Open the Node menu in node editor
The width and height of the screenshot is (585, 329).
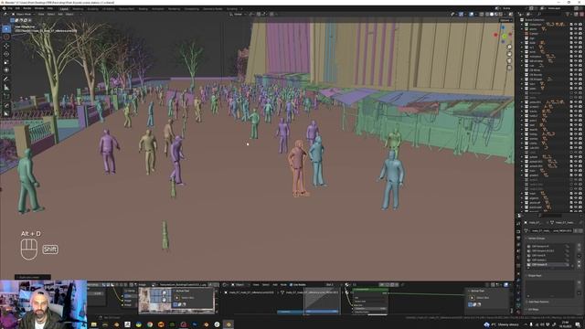pos(283,284)
